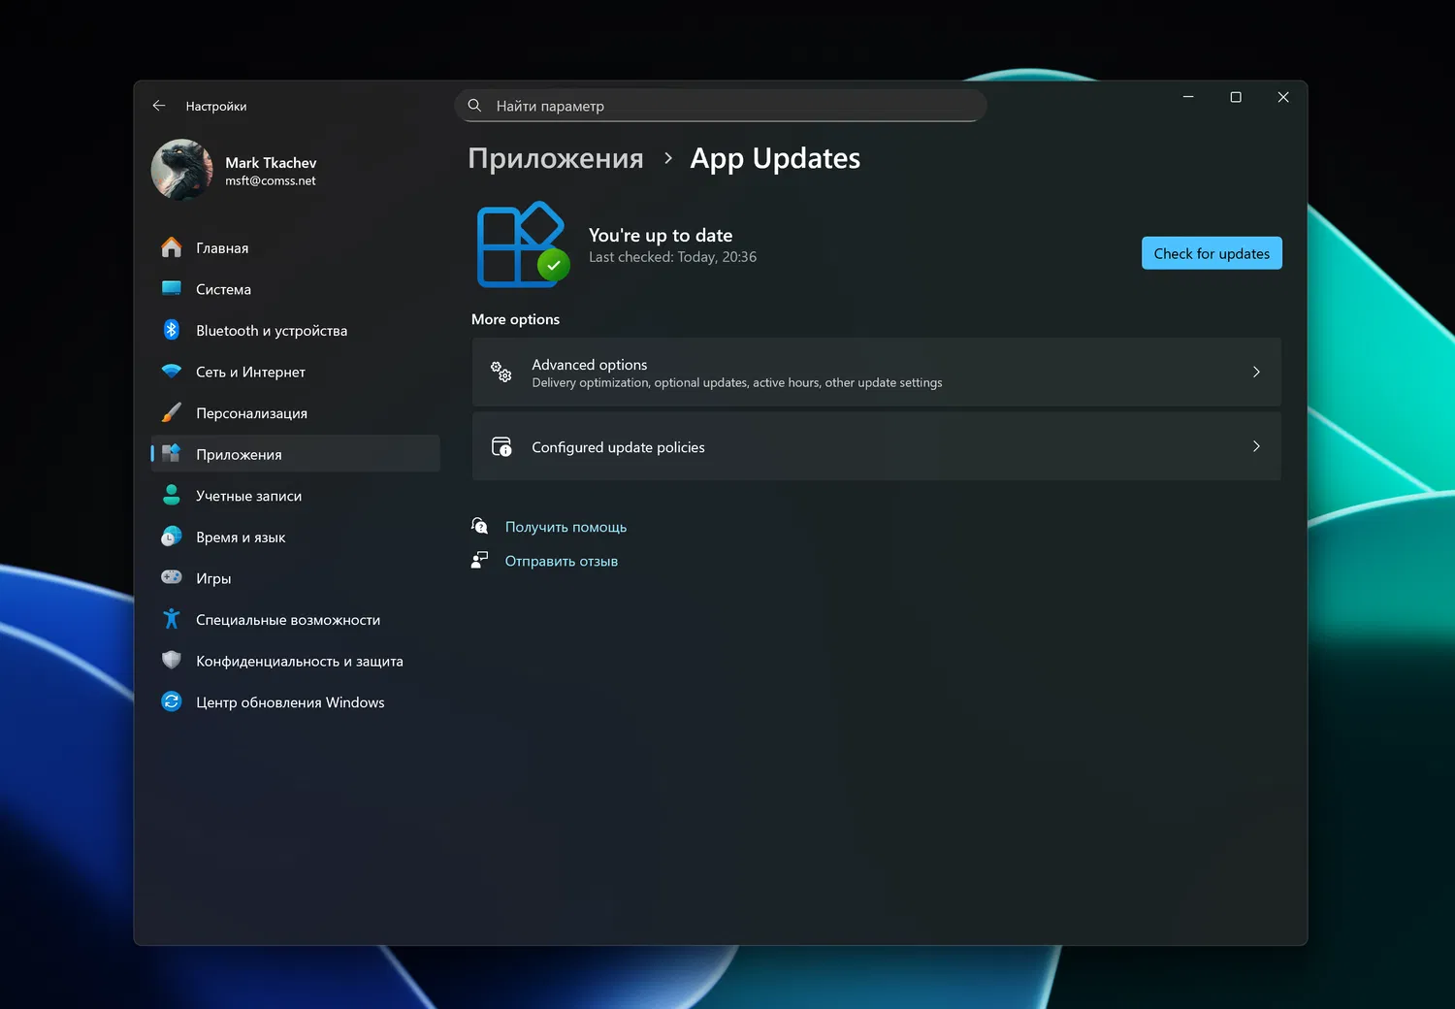
Task: Open Конфиденциальность и защита
Action: pyautogui.click(x=296, y=660)
